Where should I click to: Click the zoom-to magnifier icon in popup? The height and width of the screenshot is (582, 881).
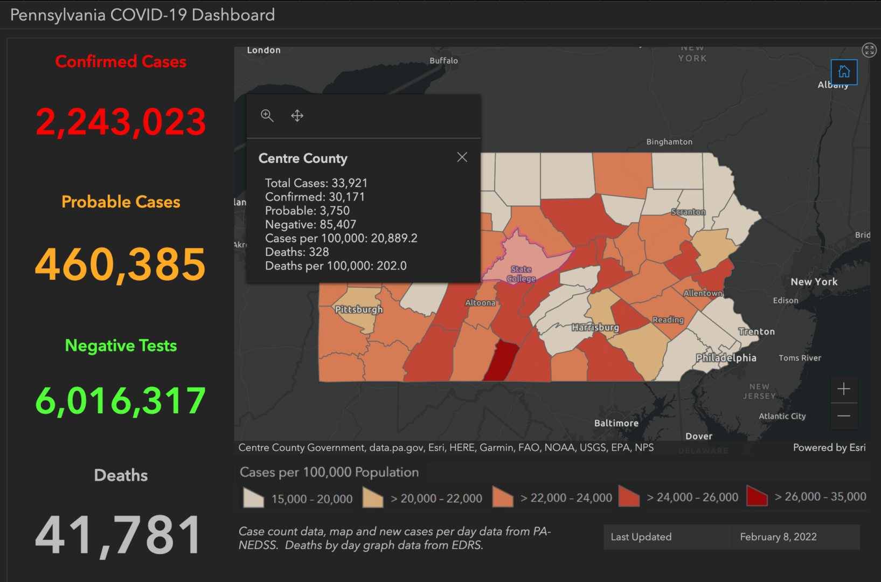coord(267,115)
